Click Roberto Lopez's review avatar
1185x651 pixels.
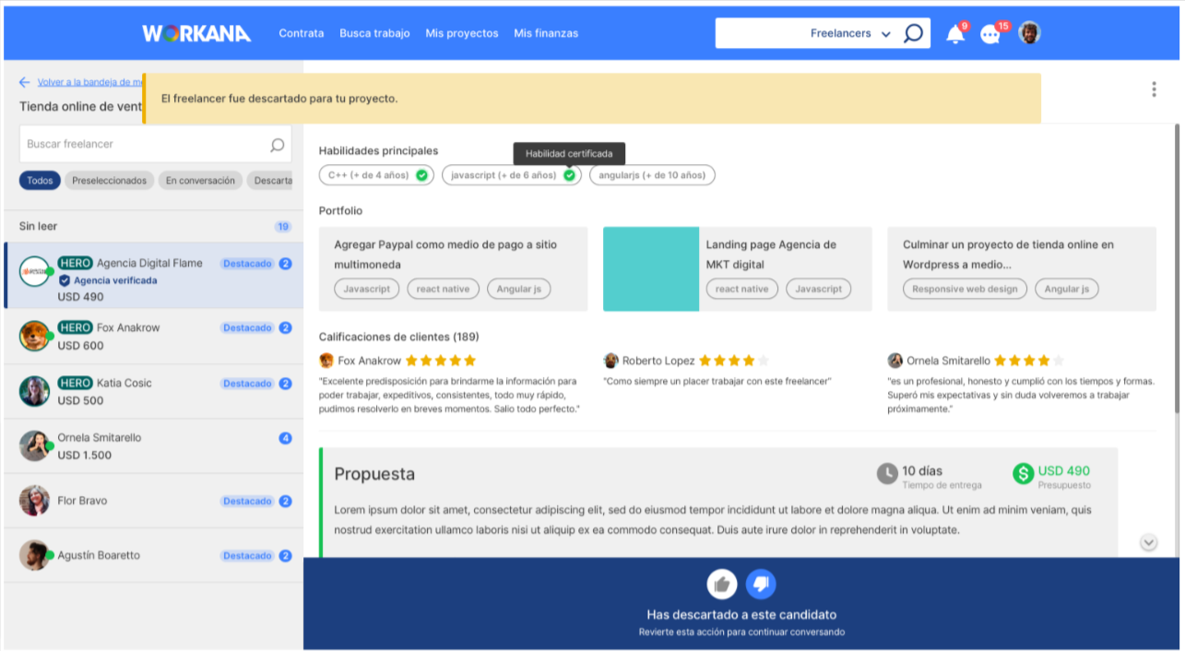tap(610, 361)
